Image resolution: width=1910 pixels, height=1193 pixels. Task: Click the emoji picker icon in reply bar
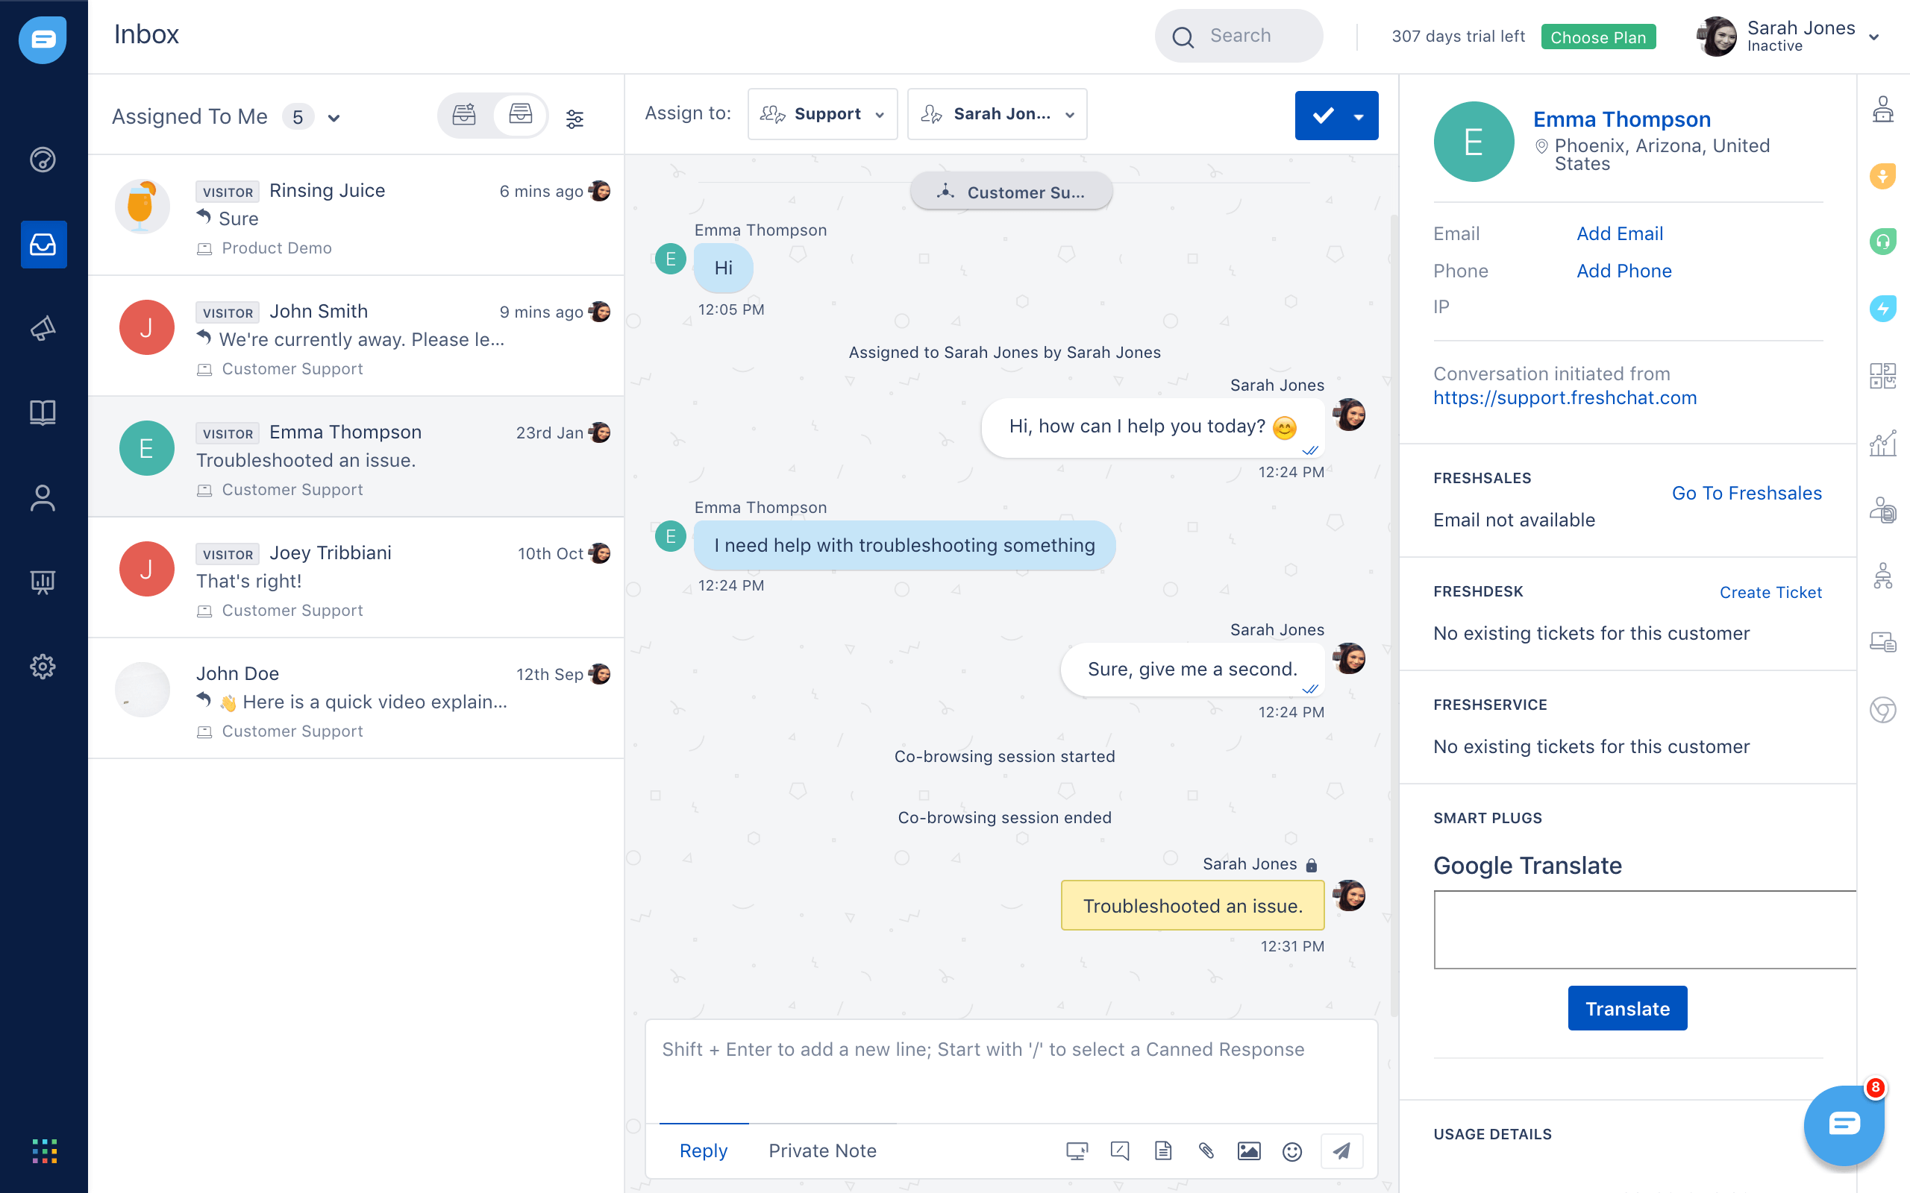click(1292, 1152)
